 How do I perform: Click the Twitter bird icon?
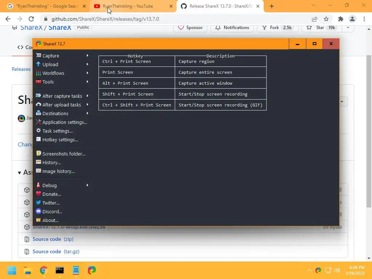pyautogui.click(x=39, y=202)
